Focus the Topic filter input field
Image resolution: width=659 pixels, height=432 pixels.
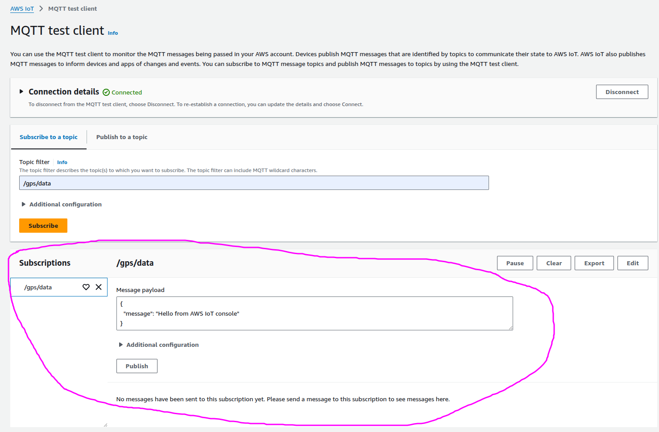point(253,183)
